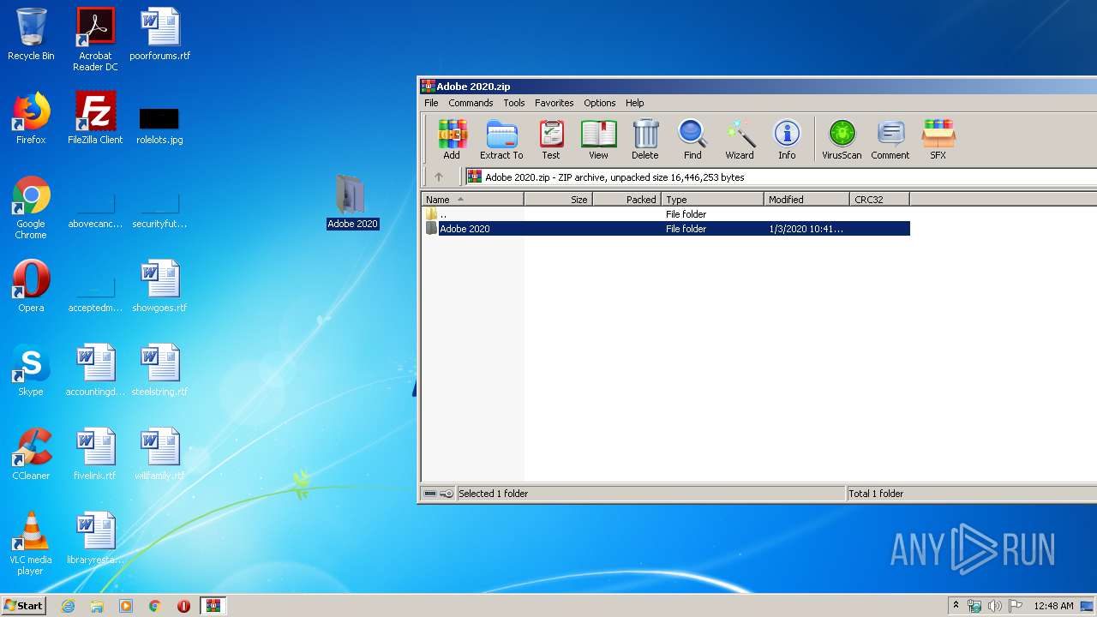
Task: Click the taskbar clock 12:48 AM
Action: 1053,606
